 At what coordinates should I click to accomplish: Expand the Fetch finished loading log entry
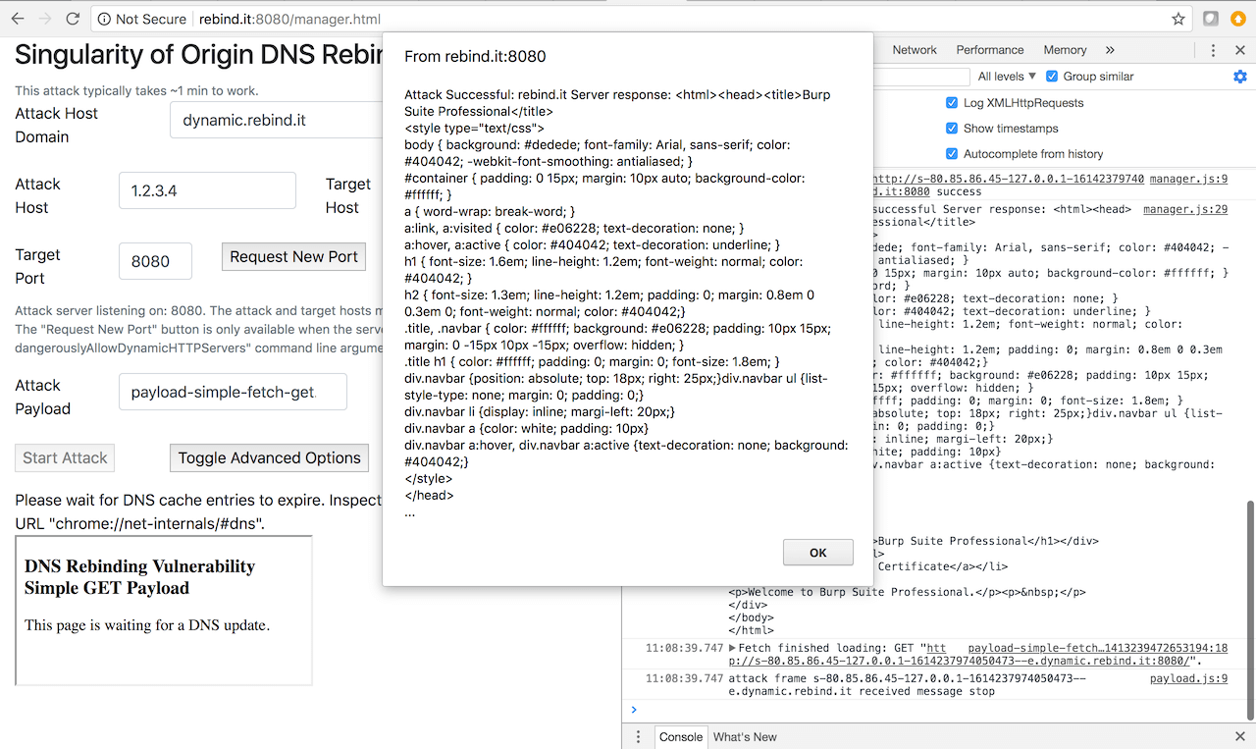point(732,649)
